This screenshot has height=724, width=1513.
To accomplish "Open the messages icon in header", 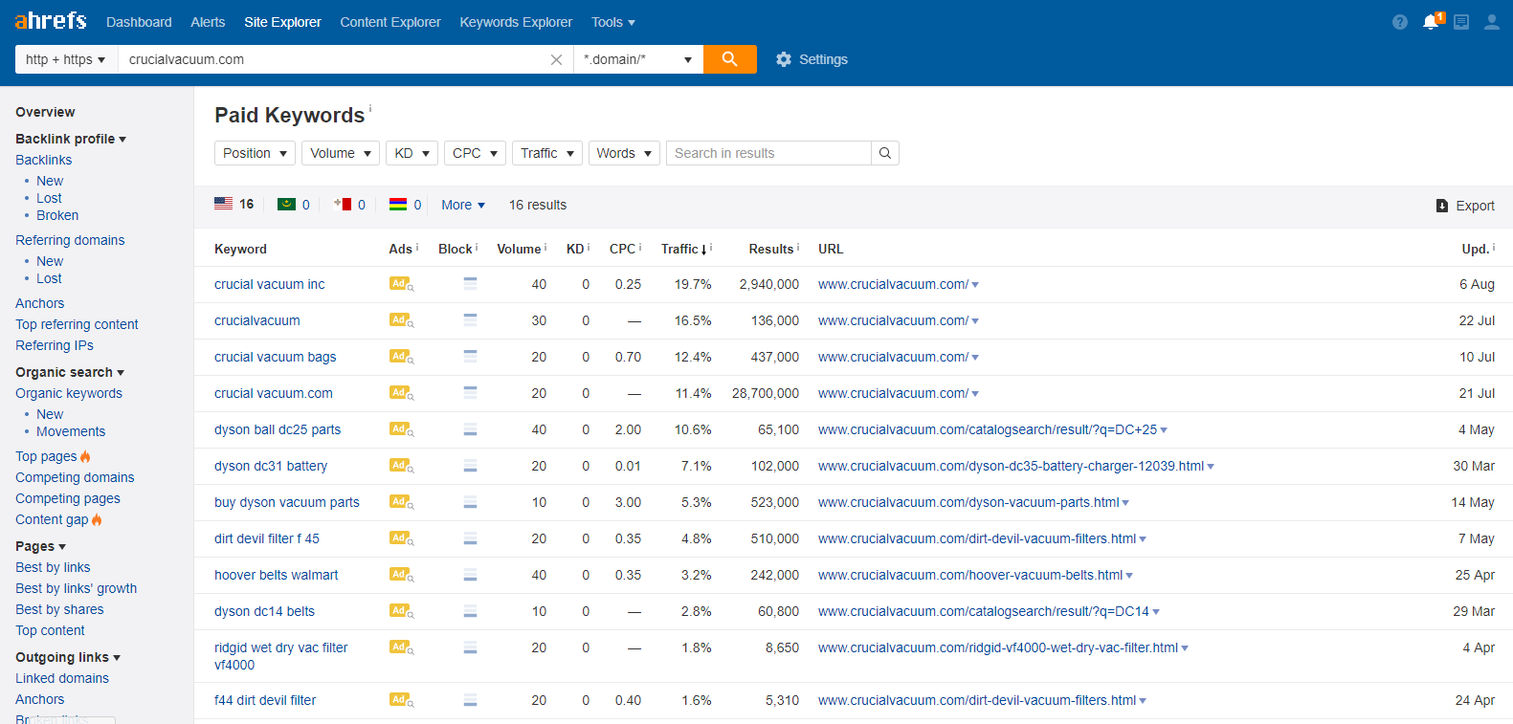I will [x=1461, y=22].
